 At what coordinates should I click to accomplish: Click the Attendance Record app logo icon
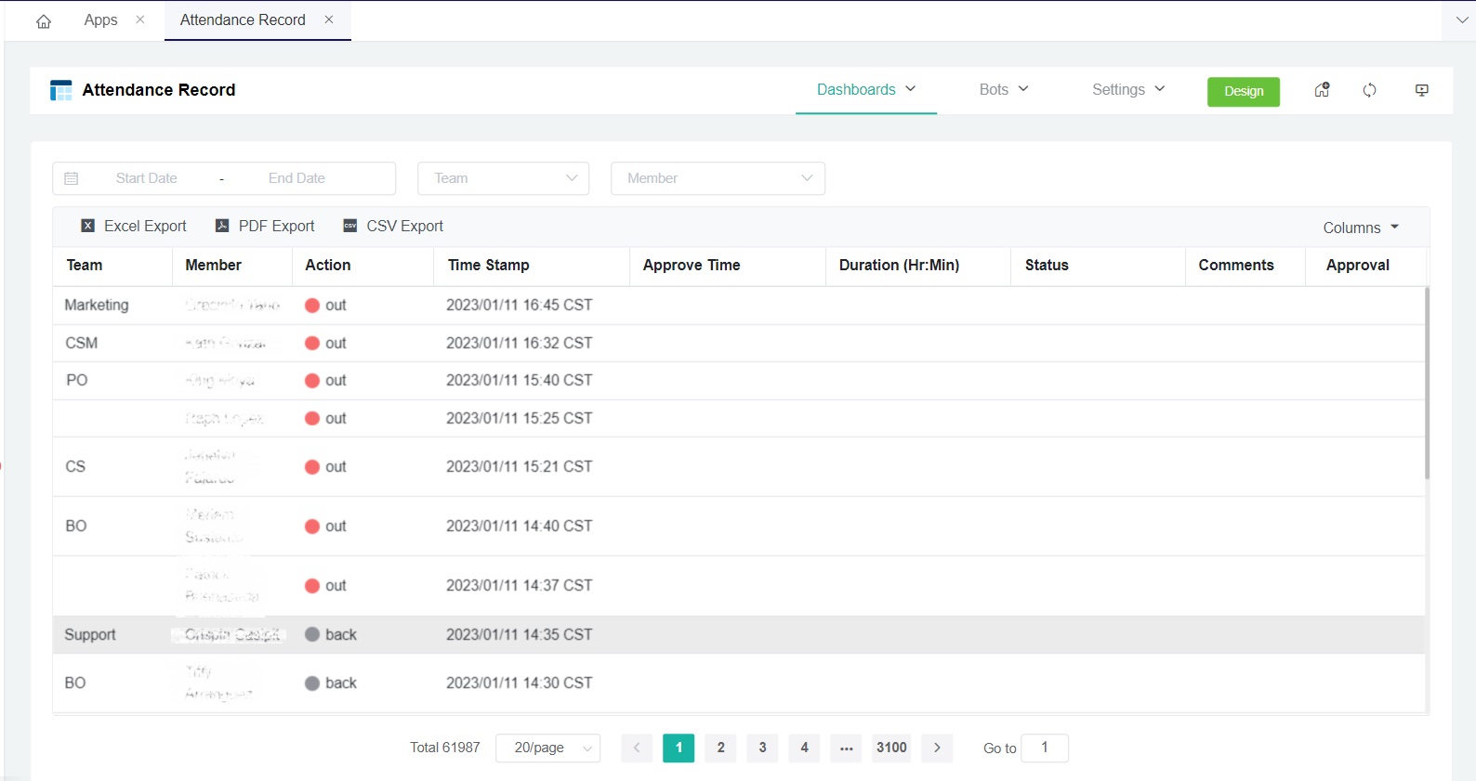tap(60, 90)
